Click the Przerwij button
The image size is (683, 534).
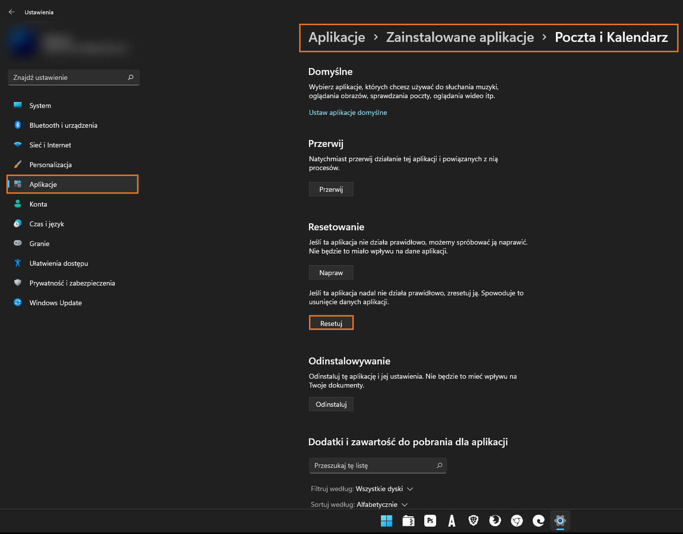click(331, 189)
